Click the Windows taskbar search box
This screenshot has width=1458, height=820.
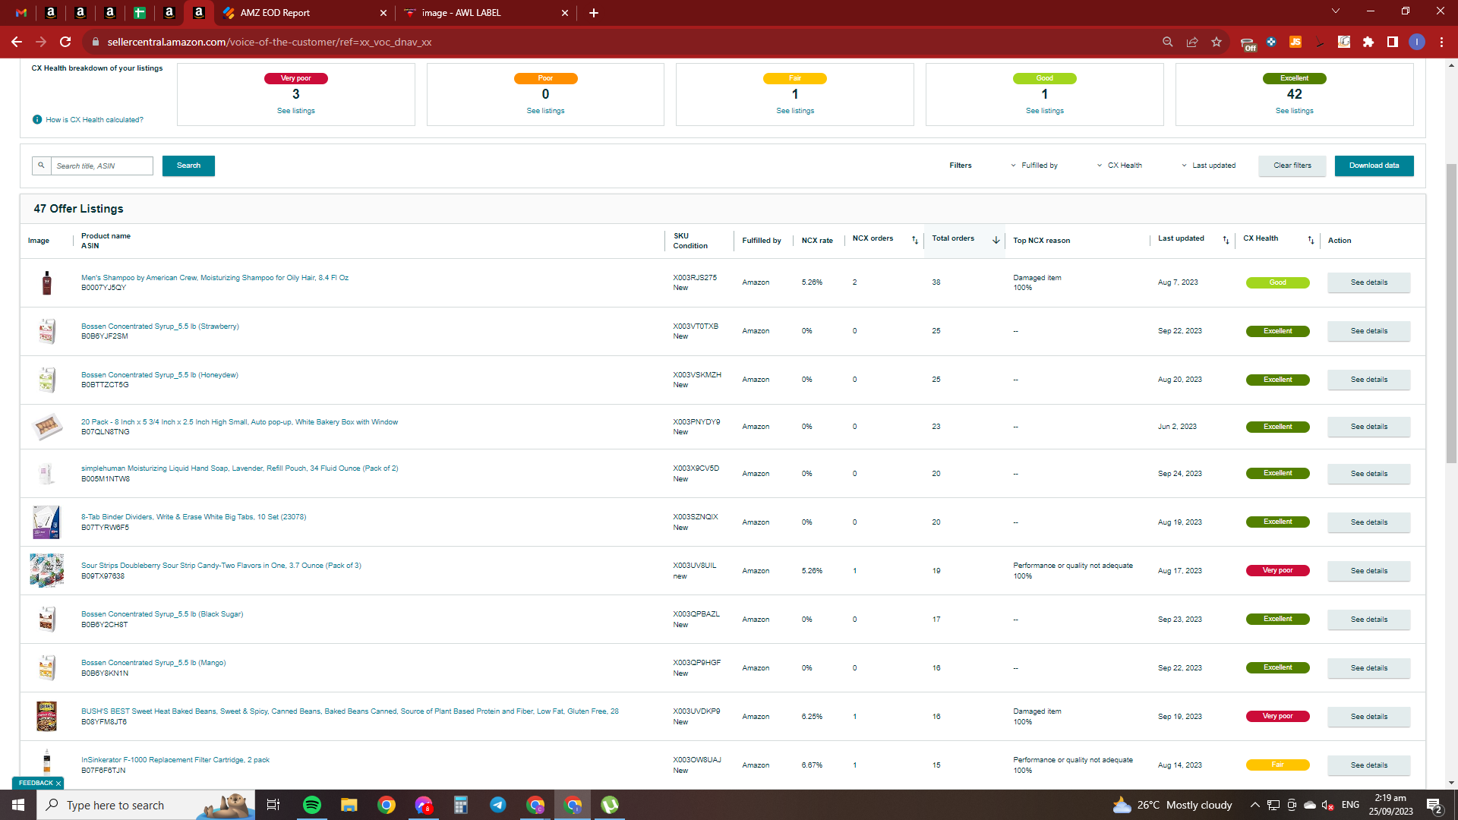click(145, 805)
